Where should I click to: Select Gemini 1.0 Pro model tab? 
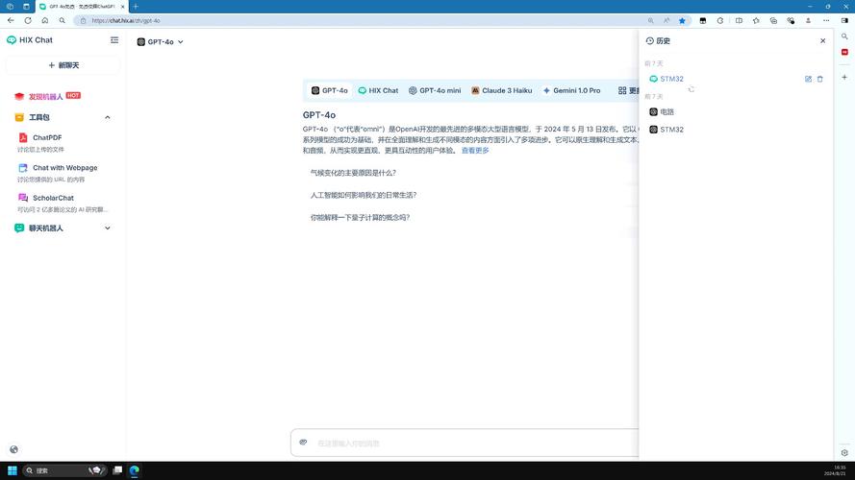[x=571, y=91]
